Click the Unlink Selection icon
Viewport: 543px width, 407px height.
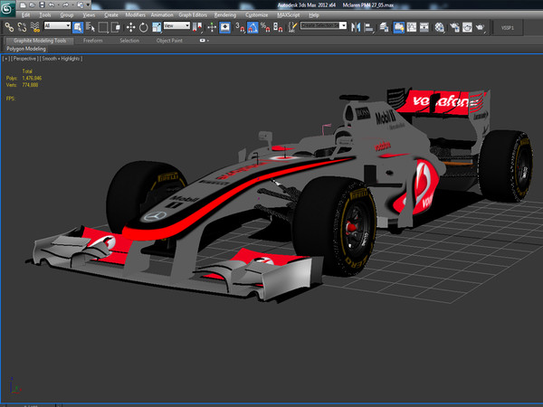(x=22, y=27)
